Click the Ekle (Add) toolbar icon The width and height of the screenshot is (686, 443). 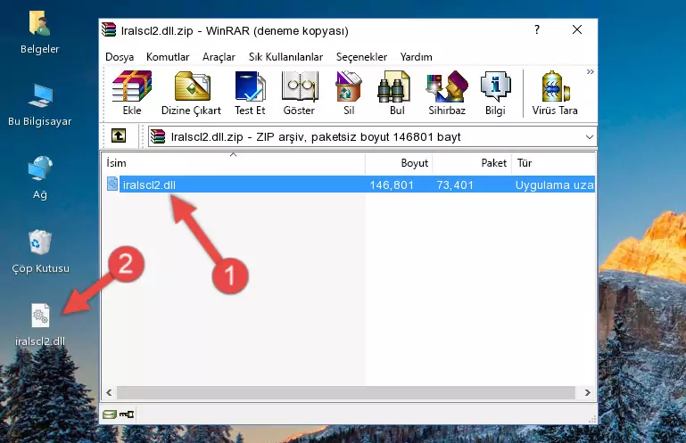coord(132,93)
